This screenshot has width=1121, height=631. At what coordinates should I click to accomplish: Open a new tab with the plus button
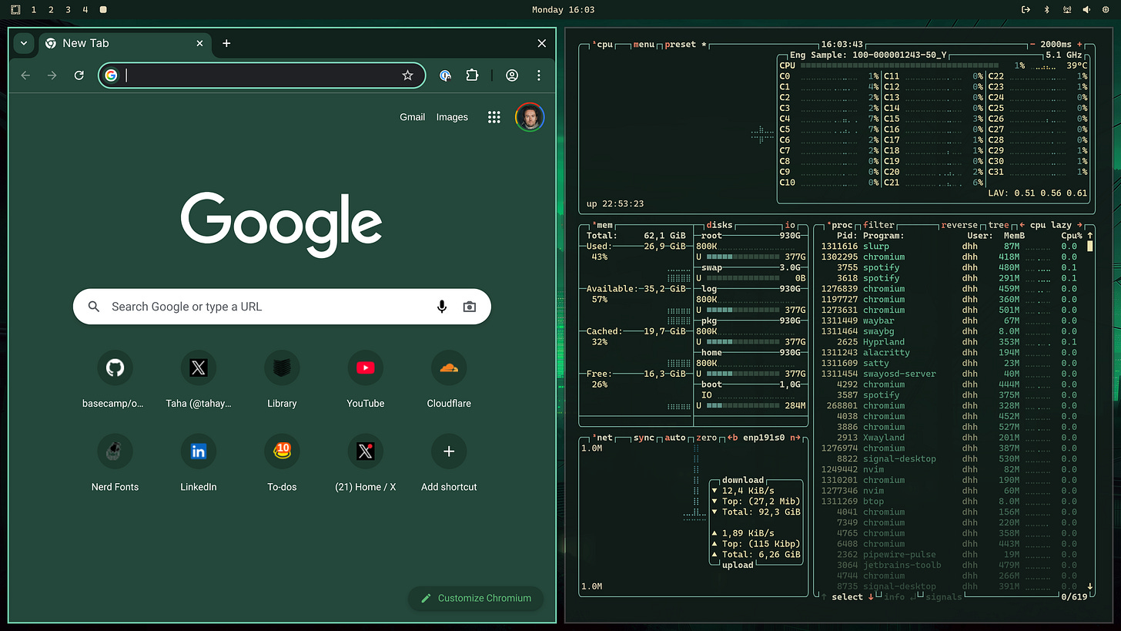pyautogui.click(x=226, y=43)
